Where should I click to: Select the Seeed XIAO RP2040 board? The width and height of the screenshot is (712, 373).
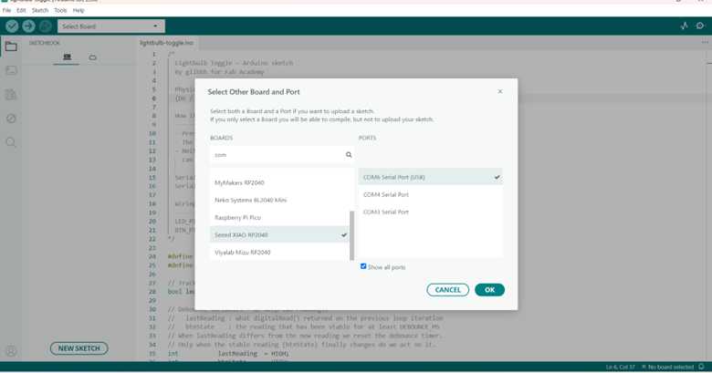279,234
